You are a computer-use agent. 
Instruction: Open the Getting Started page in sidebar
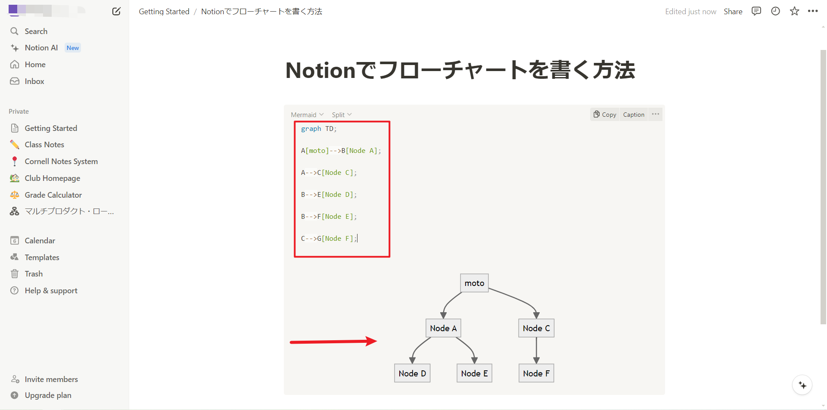pos(51,128)
